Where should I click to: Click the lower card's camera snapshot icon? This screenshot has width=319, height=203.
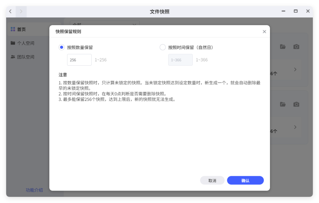click(296, 104)
